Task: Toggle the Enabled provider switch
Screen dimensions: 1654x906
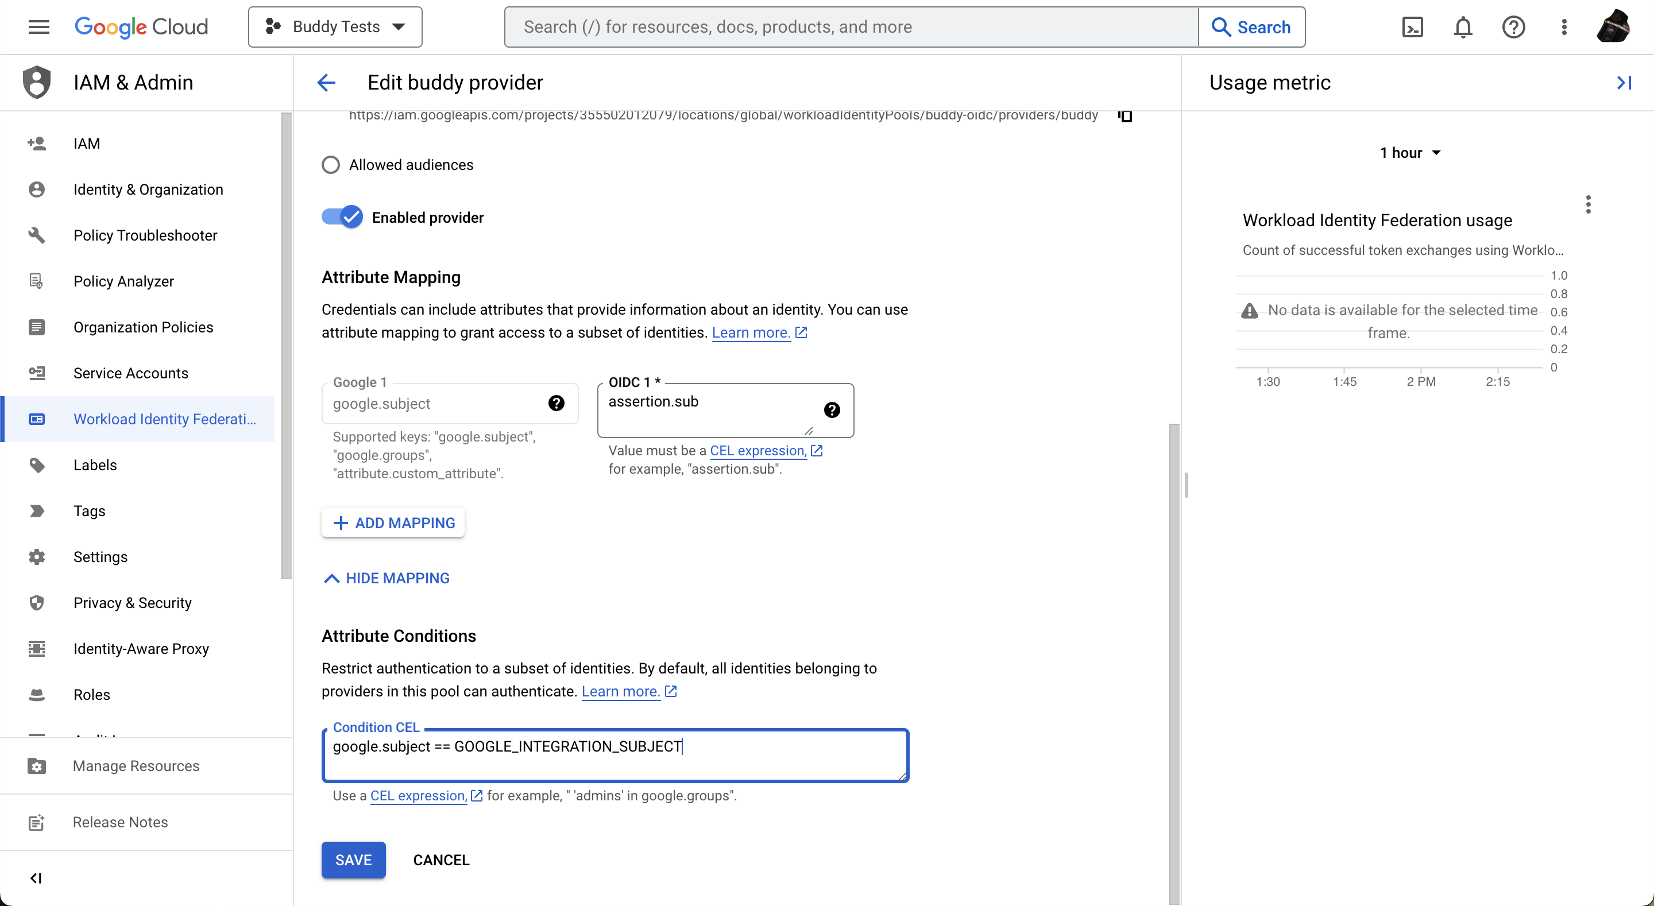Action: (342, 217)
